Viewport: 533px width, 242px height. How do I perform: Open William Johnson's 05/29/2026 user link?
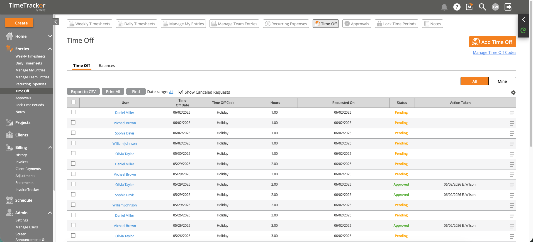click(x=125, y=205)
